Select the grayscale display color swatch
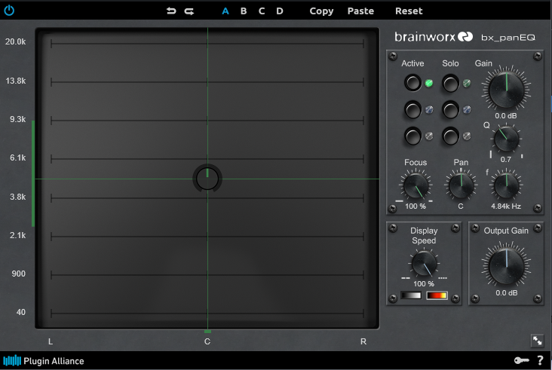The width and height of the screenshot is (552, 370). [411, 295]
